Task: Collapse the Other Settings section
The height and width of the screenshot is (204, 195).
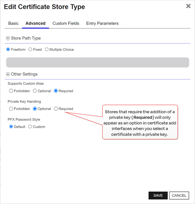Action: pos(8,74)
